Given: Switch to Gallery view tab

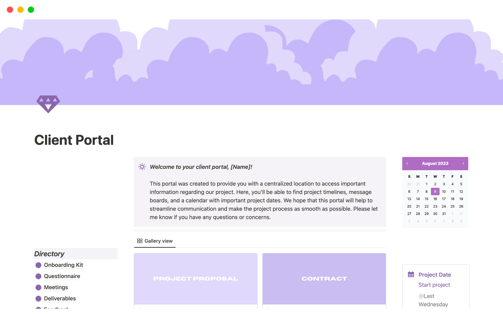Looking at the screenshot, I should [155, 240].
